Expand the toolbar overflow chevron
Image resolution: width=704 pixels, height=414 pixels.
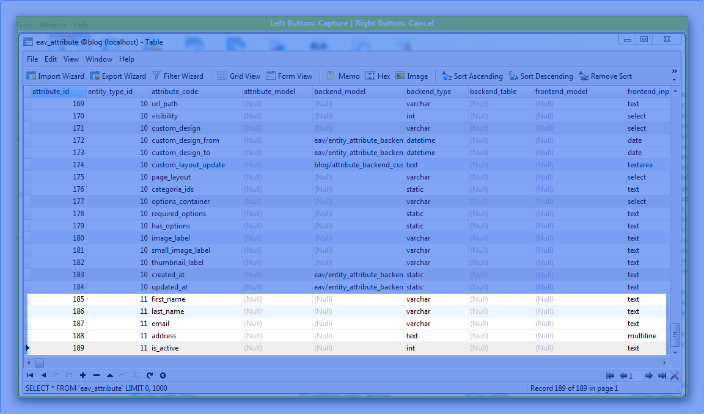click(x=675, y=75)
